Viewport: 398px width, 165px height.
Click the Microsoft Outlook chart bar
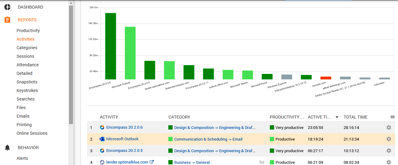[x=130, y=53]
